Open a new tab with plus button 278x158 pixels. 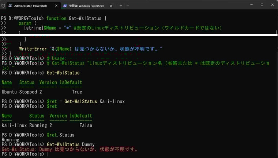[x=121, y=6]
